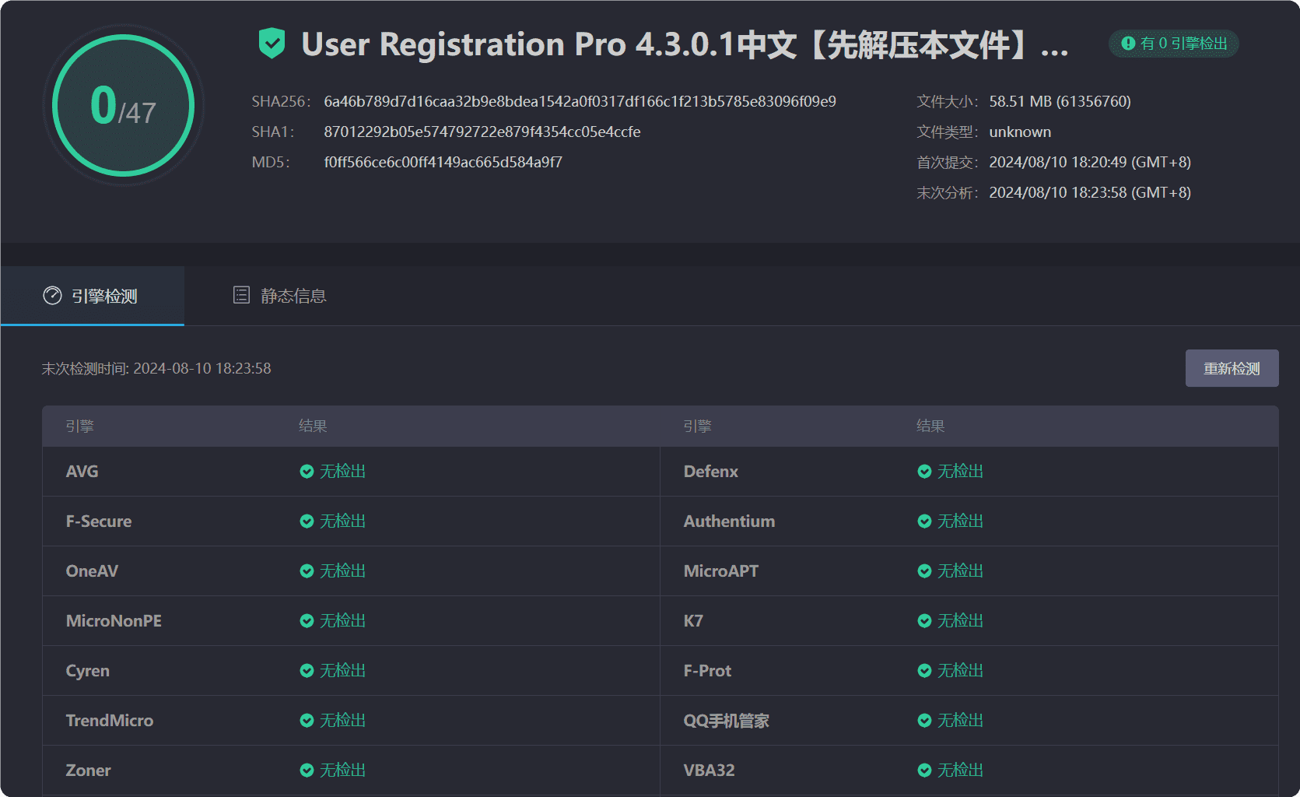Screen dimensions: 1300x797
Task: Click the file size 58.51 MB value
Action: tap(1060, 102)
